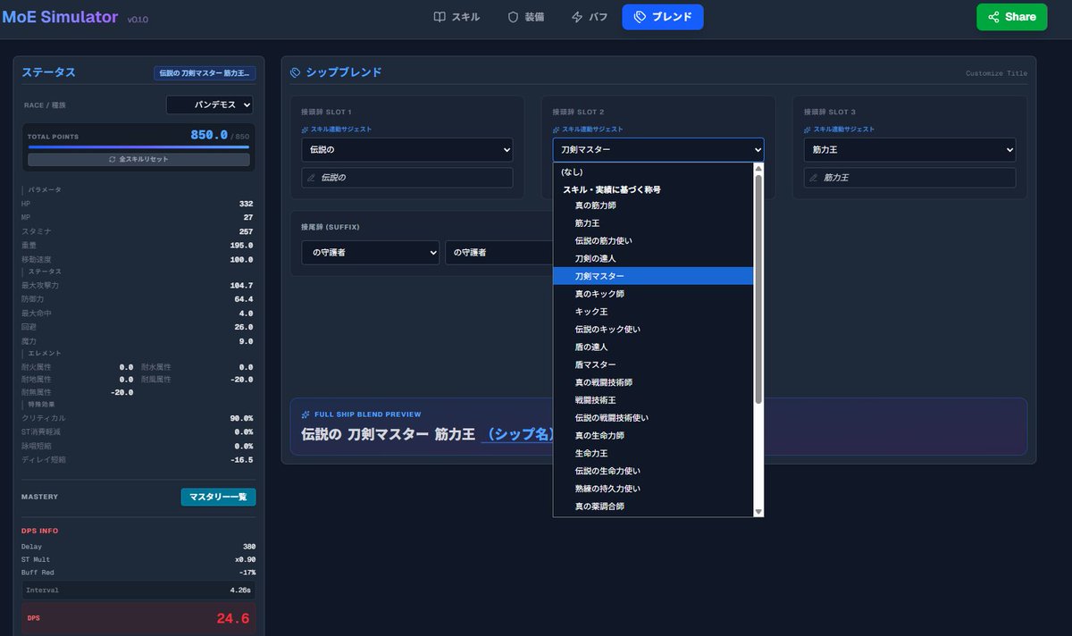Pick 盾マスター from the list
The height and width of the screenshot is (636, 1072).
point(654,364)
